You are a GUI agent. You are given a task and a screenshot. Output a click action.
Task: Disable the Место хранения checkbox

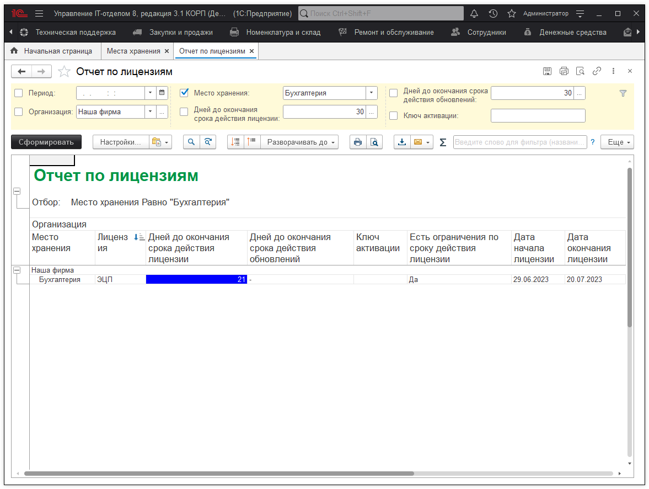(x=184, y=93)
